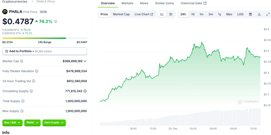This screenshot has height=135, width=271.
Task: Switch to the News tab
Action: (144, 3)
